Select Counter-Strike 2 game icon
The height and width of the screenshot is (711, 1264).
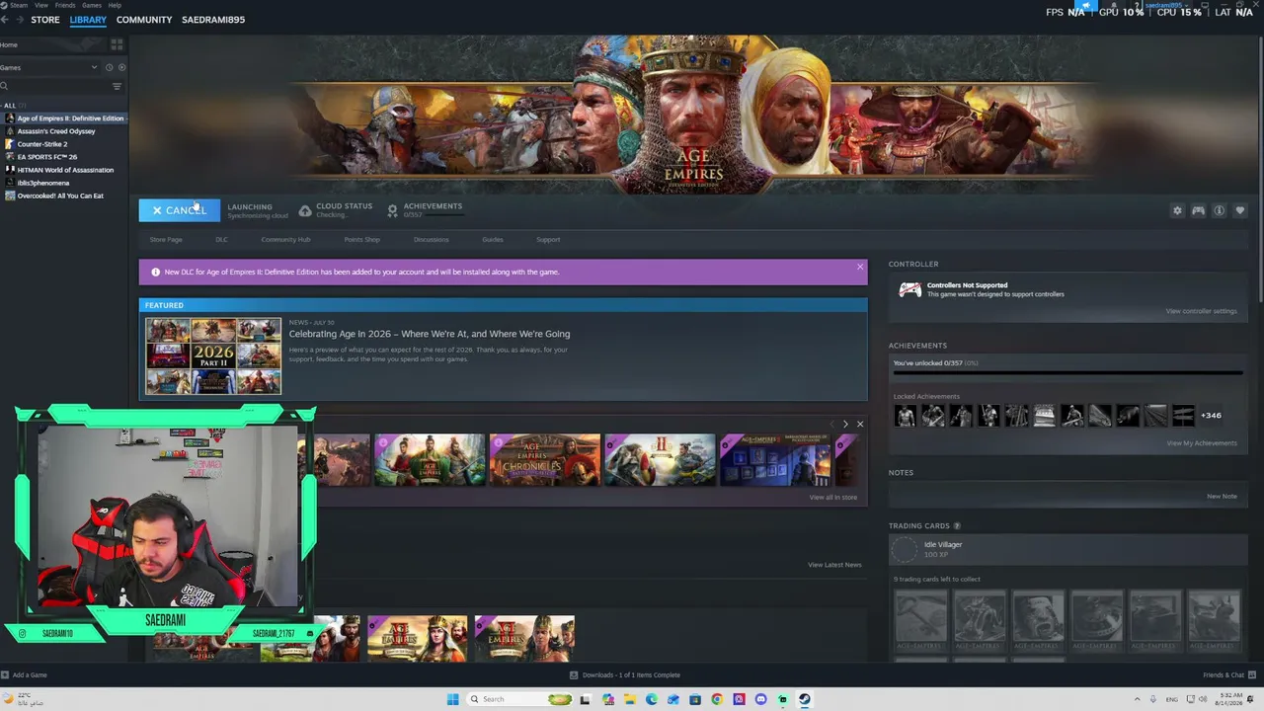10,144
